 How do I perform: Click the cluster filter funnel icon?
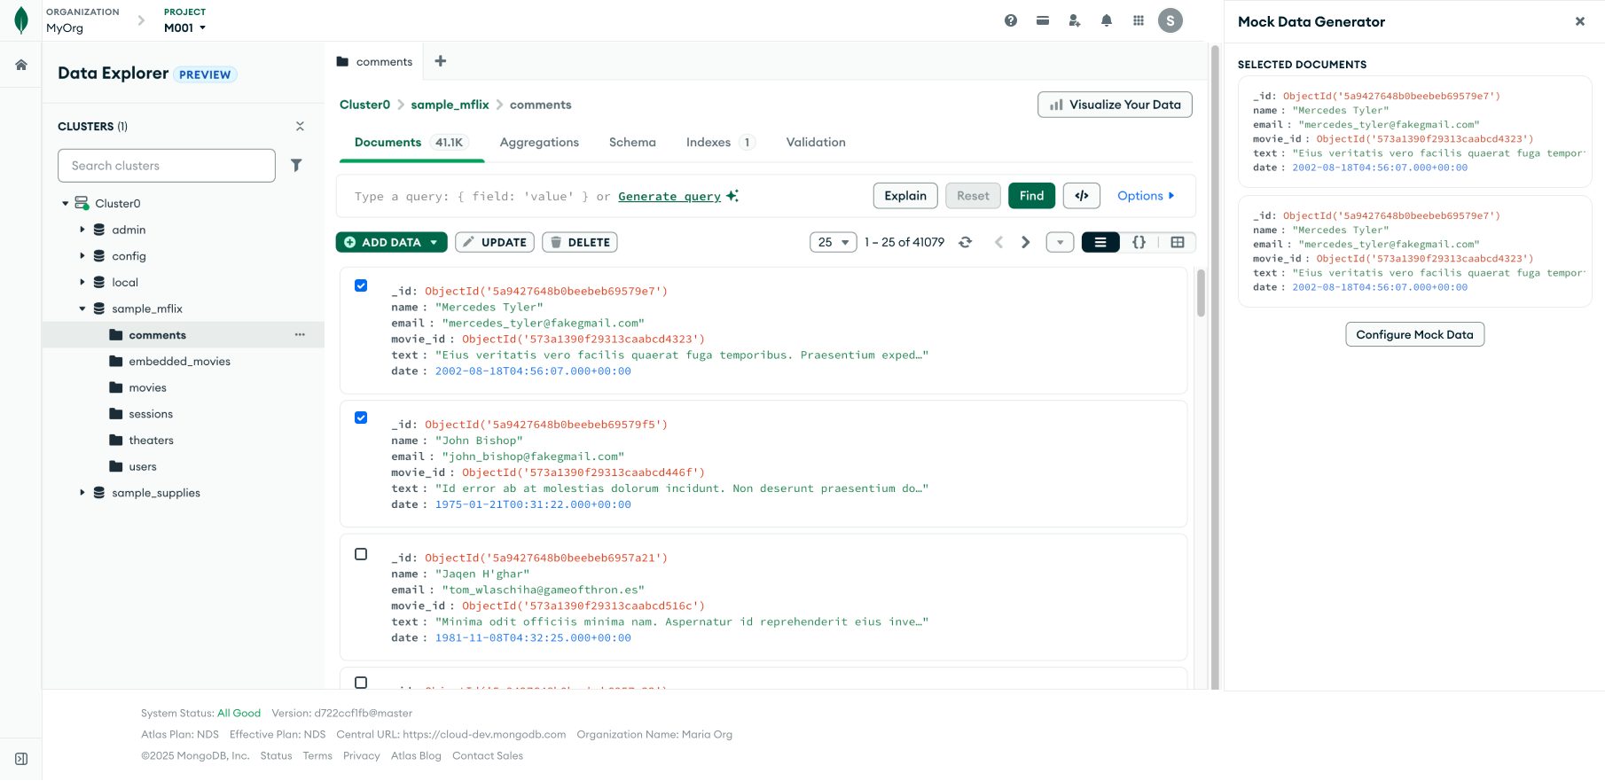(x=296, y=166)
